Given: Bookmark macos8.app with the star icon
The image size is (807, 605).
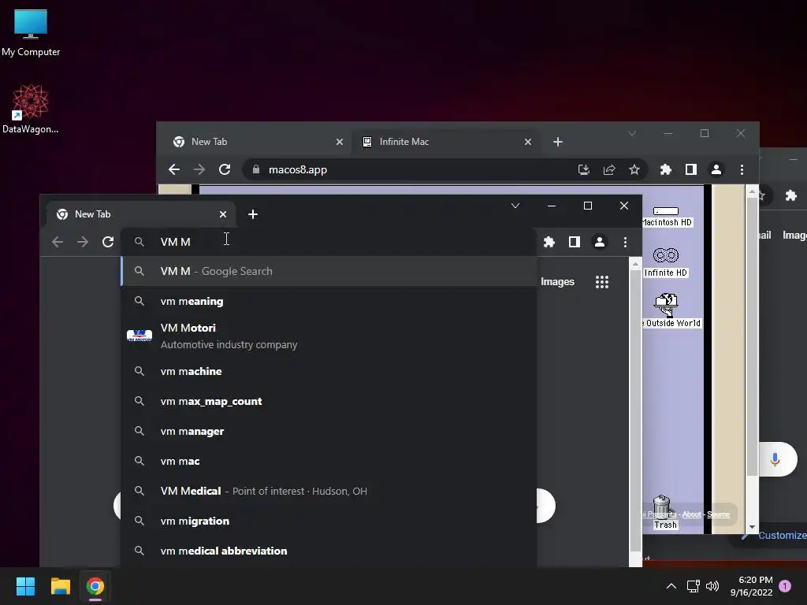Looking at the screenshot, I should pos(634,170).
